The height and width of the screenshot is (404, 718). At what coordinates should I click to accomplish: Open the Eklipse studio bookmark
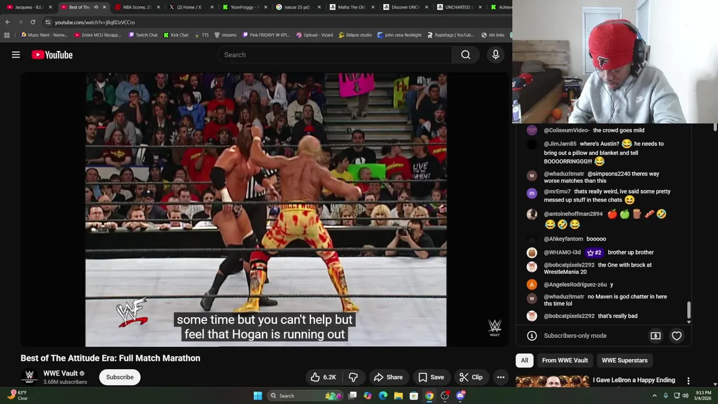(355, 35)
